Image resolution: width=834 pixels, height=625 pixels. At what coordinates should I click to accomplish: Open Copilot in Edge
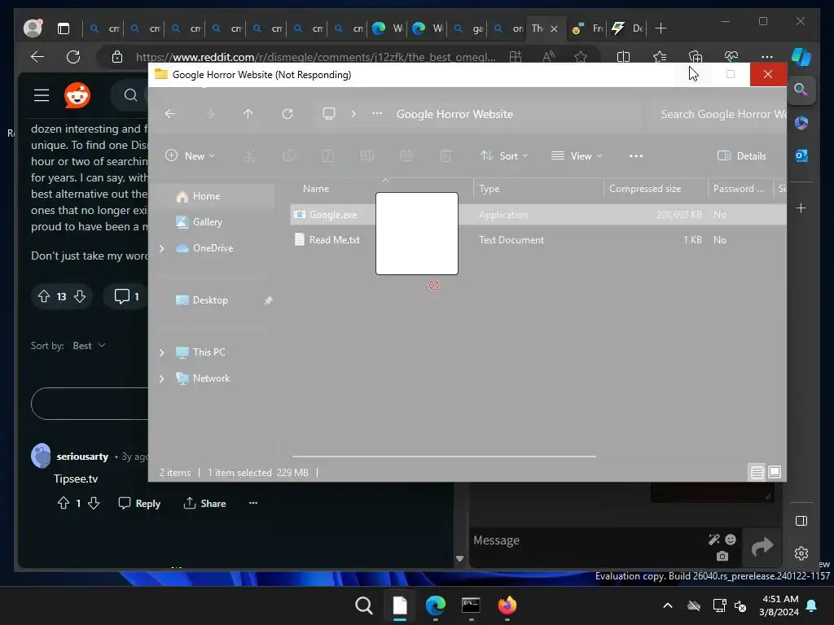801,57
